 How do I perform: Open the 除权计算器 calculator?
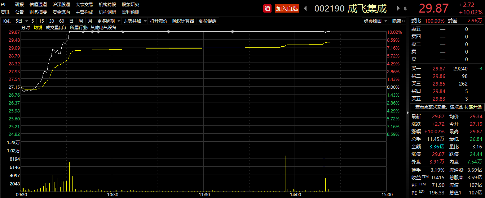(x=183, y=21)
